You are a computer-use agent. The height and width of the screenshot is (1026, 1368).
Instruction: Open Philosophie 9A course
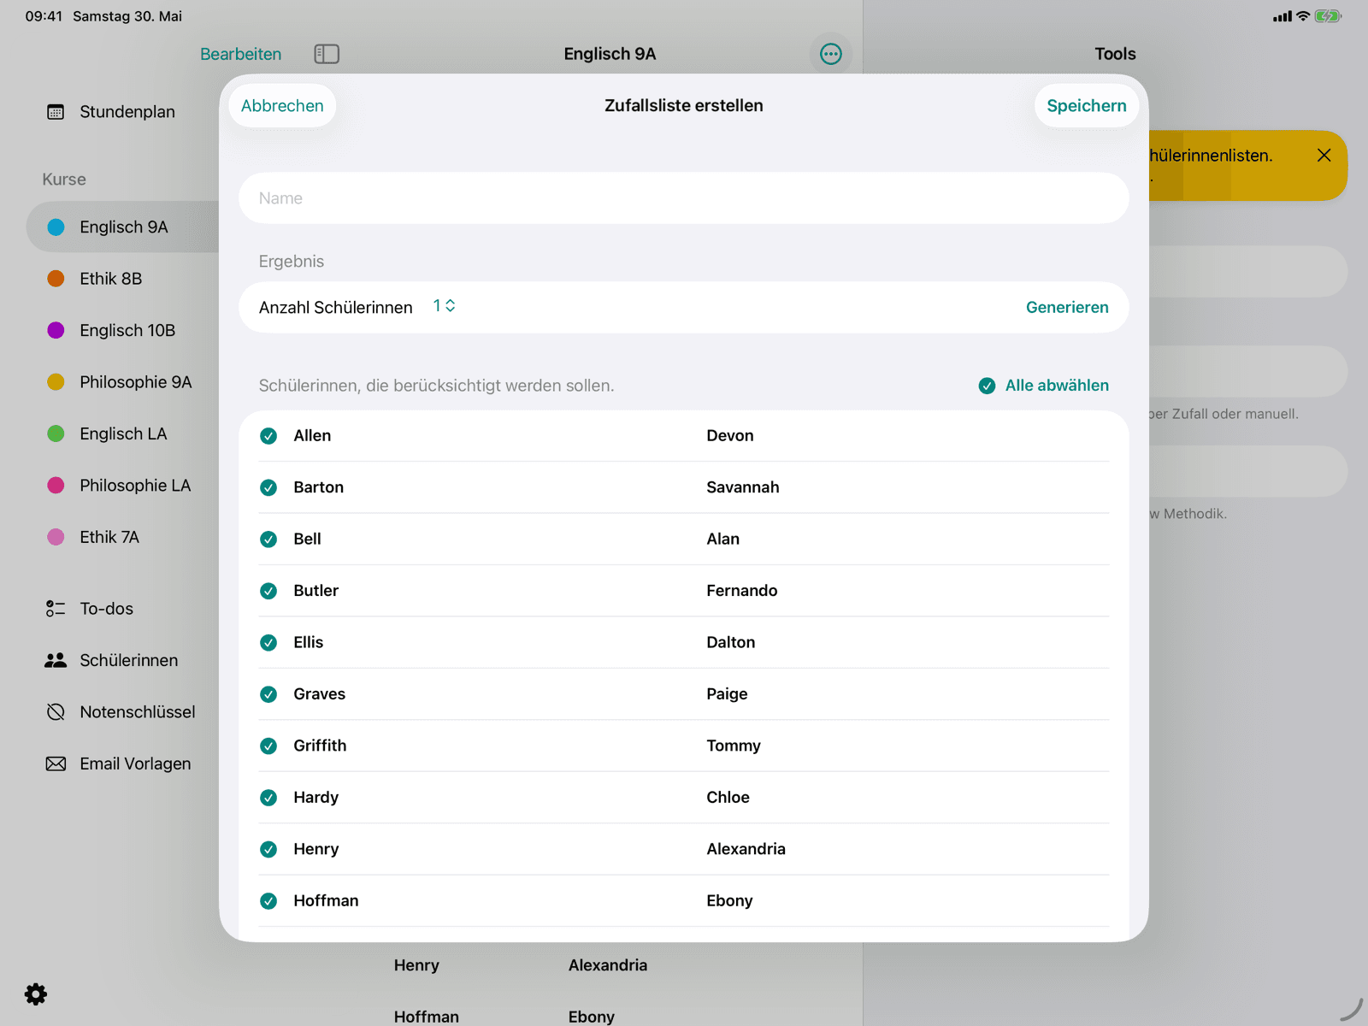[x=136, y=382]
